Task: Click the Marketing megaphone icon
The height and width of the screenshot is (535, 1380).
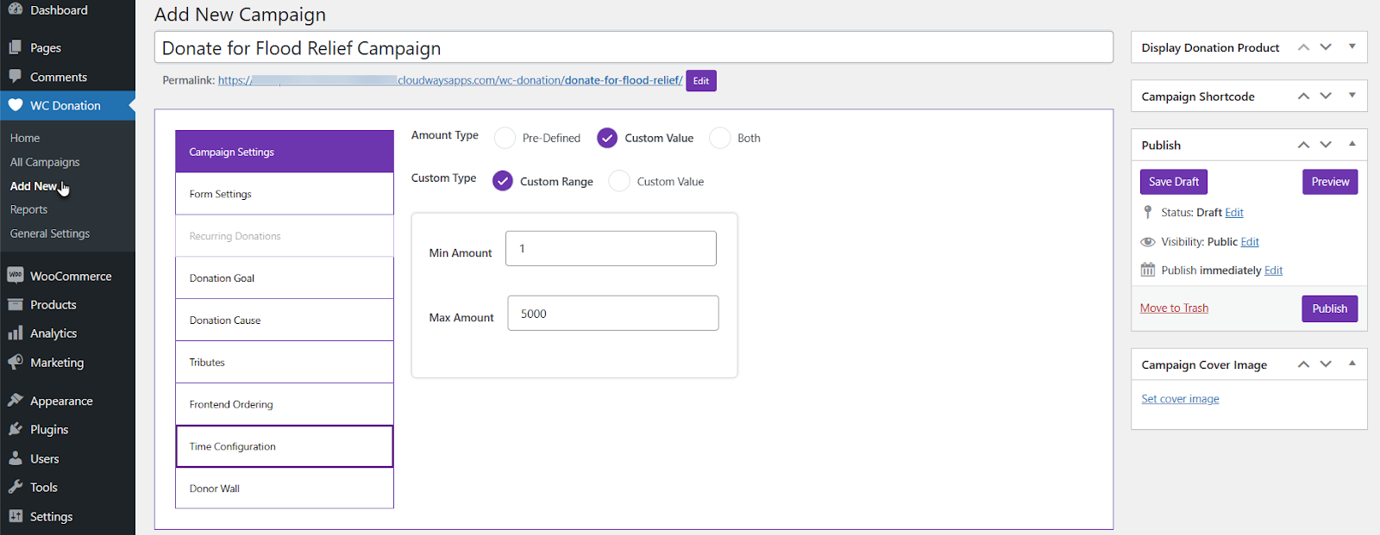Action: click(15, 363)
